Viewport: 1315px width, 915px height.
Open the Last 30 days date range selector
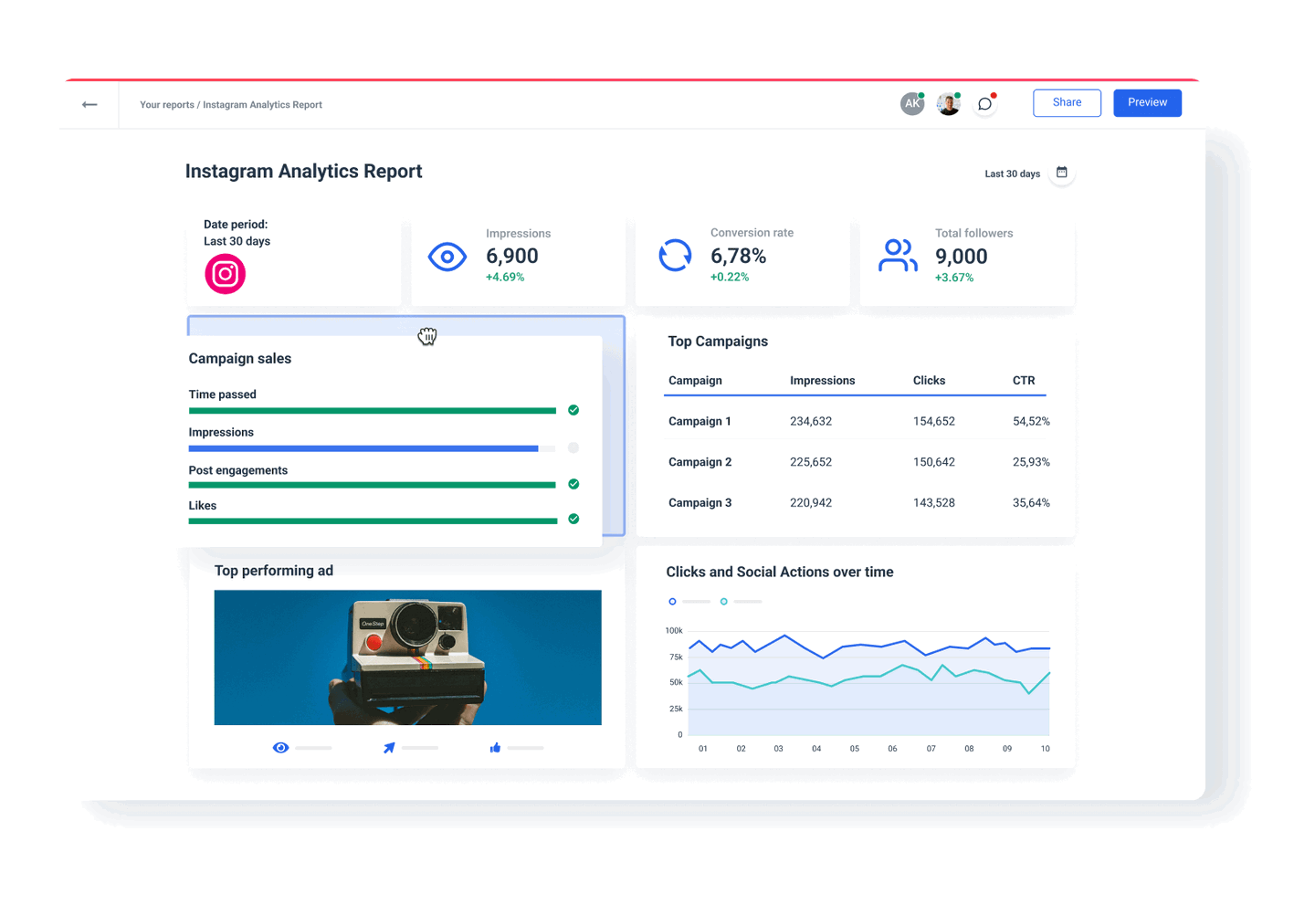[1012, 174]
